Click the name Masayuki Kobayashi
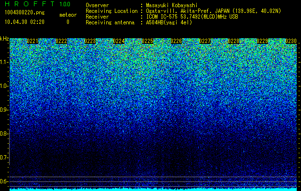The image size is (301, 191). 172,5
